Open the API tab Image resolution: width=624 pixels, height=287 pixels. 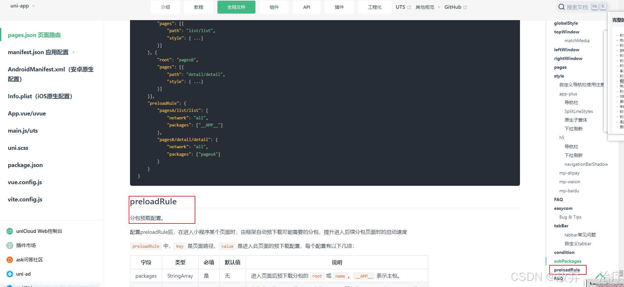[306, 7]
